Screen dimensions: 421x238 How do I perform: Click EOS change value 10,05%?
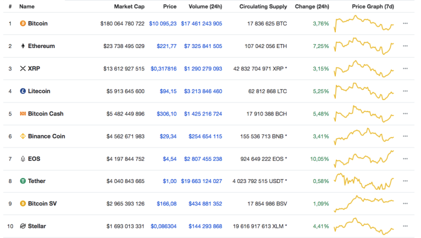click(320, 159)
